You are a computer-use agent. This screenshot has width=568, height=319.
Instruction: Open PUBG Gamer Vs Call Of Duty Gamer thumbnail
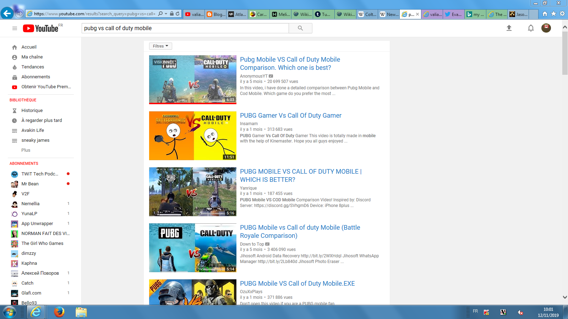pyautogui.click(x=193, y=136)
